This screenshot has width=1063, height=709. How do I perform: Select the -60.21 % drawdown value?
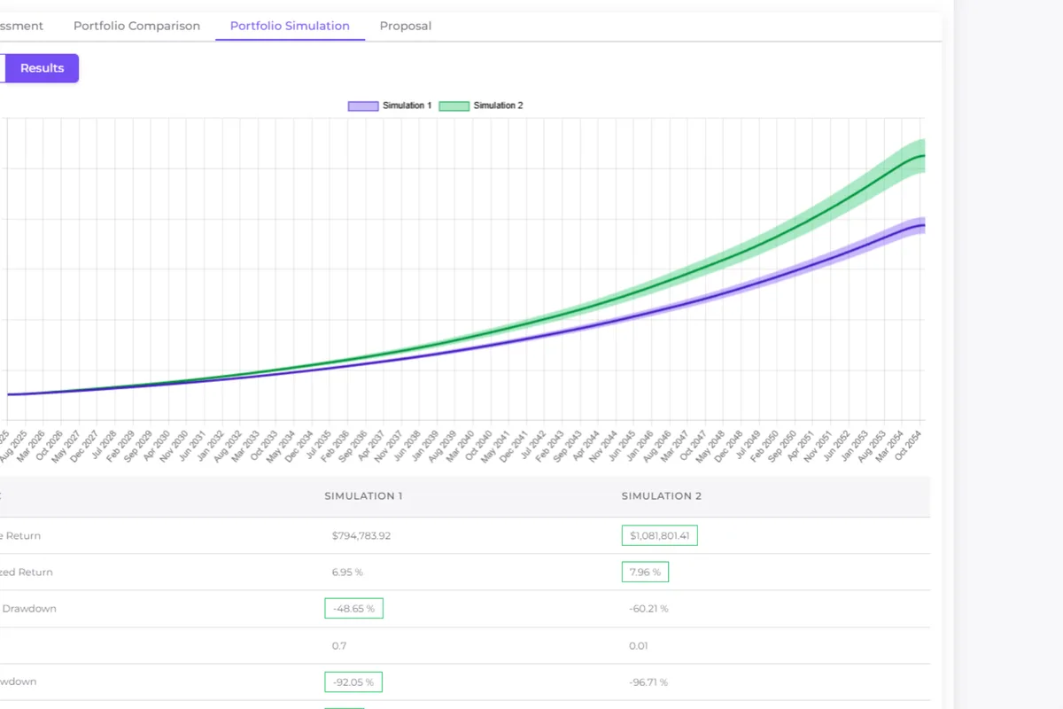[648, 609]
